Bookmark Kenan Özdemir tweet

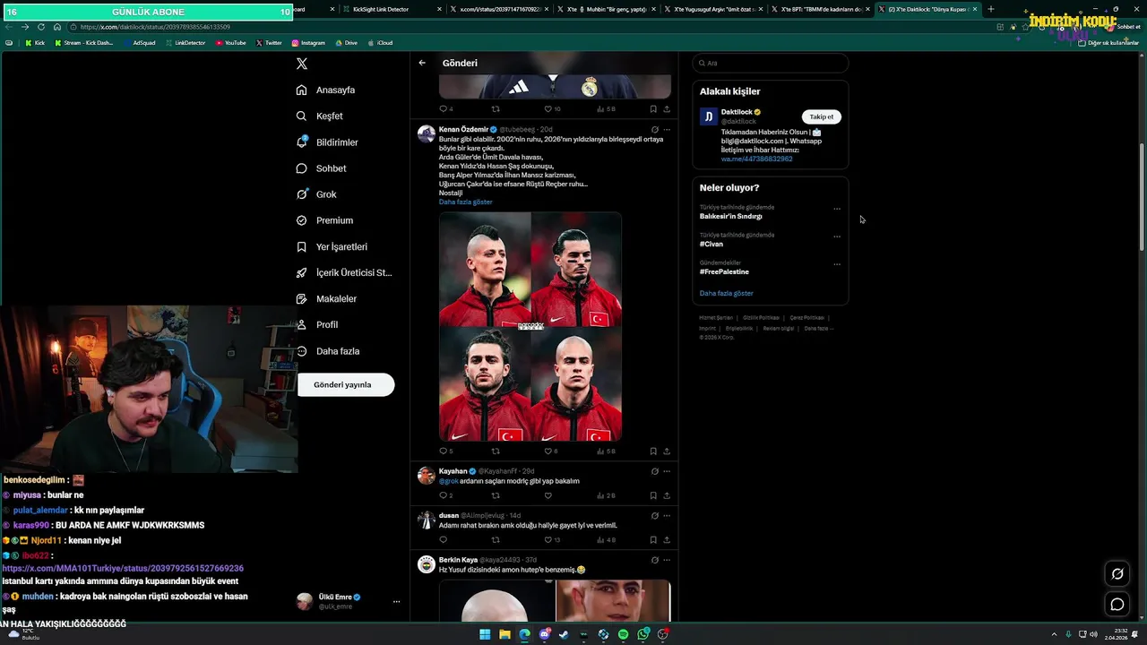tap(653, 451)
